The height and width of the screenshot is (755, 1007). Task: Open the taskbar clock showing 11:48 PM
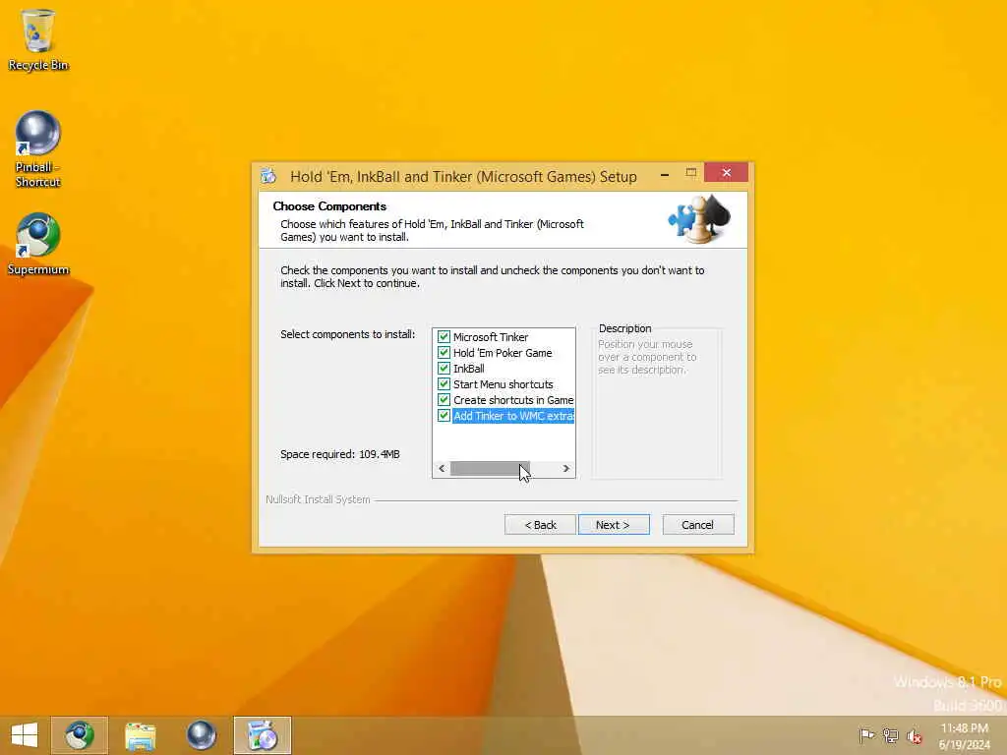coord(964,736)
